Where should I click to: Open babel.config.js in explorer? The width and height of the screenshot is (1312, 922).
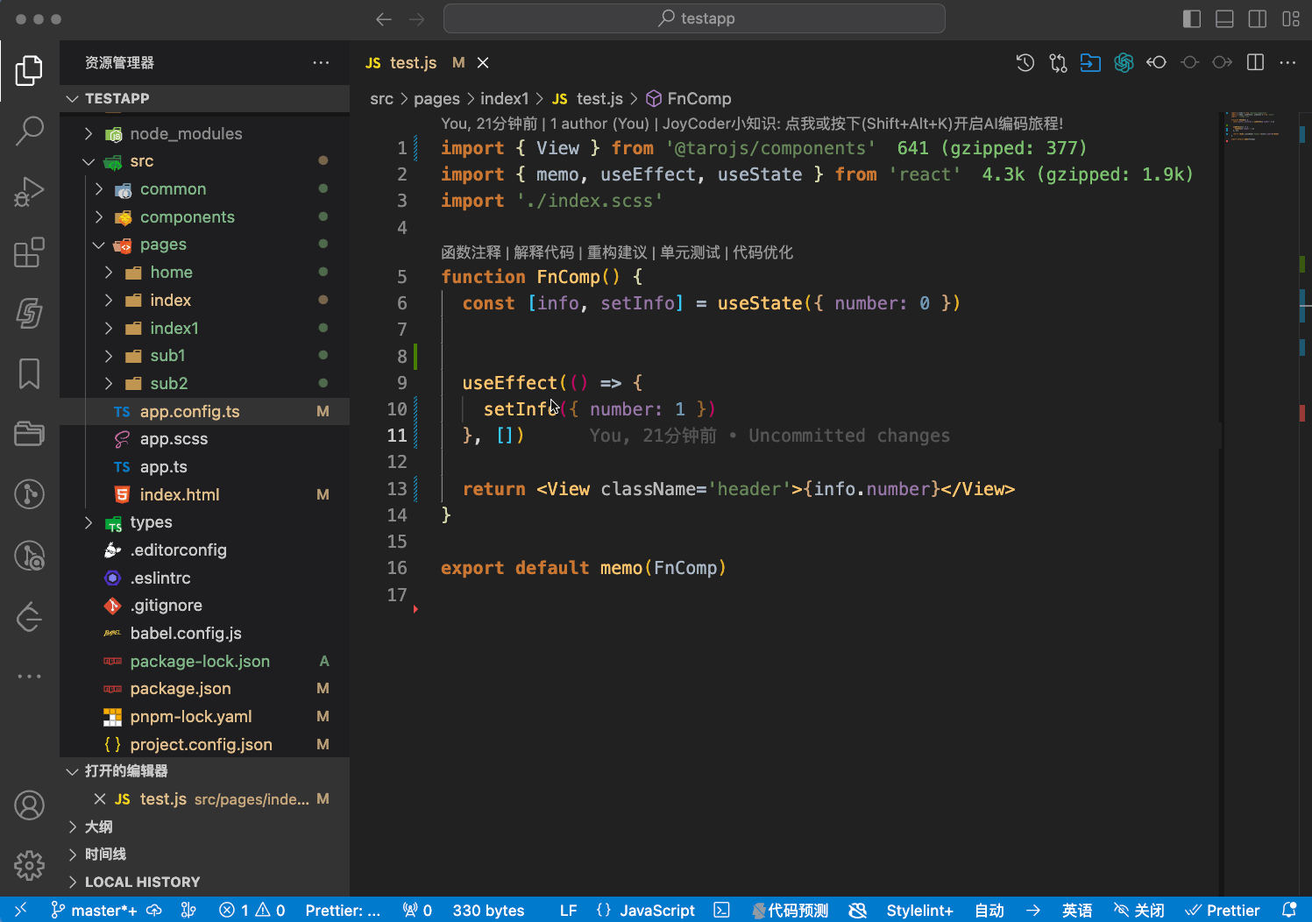point(204,633)
